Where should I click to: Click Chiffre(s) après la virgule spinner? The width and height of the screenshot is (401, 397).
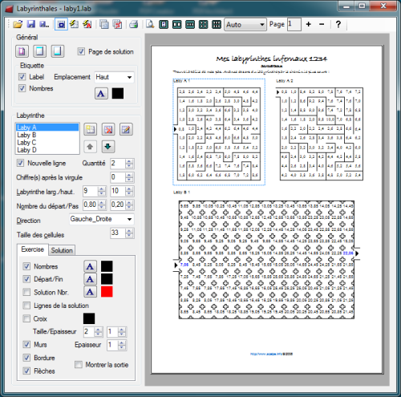[129, 177]
